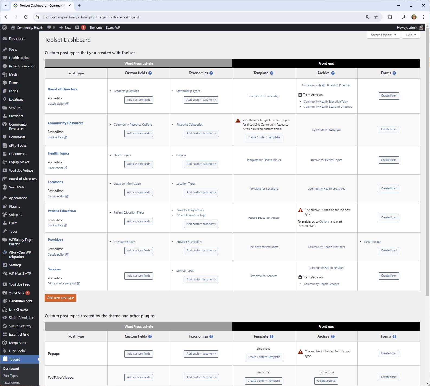The width and height of the screenshot is (430, 386).
Task: Click Add custom fields for Services
Action: point(138,276)
